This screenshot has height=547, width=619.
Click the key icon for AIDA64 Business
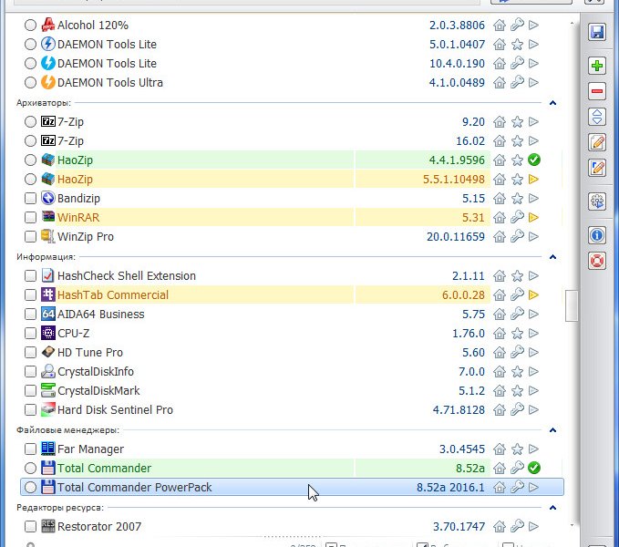pyautogui.click(x=517, y=314)
